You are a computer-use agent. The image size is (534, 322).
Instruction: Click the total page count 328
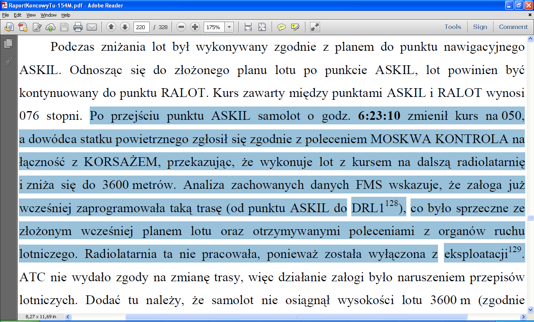point(163,27)
